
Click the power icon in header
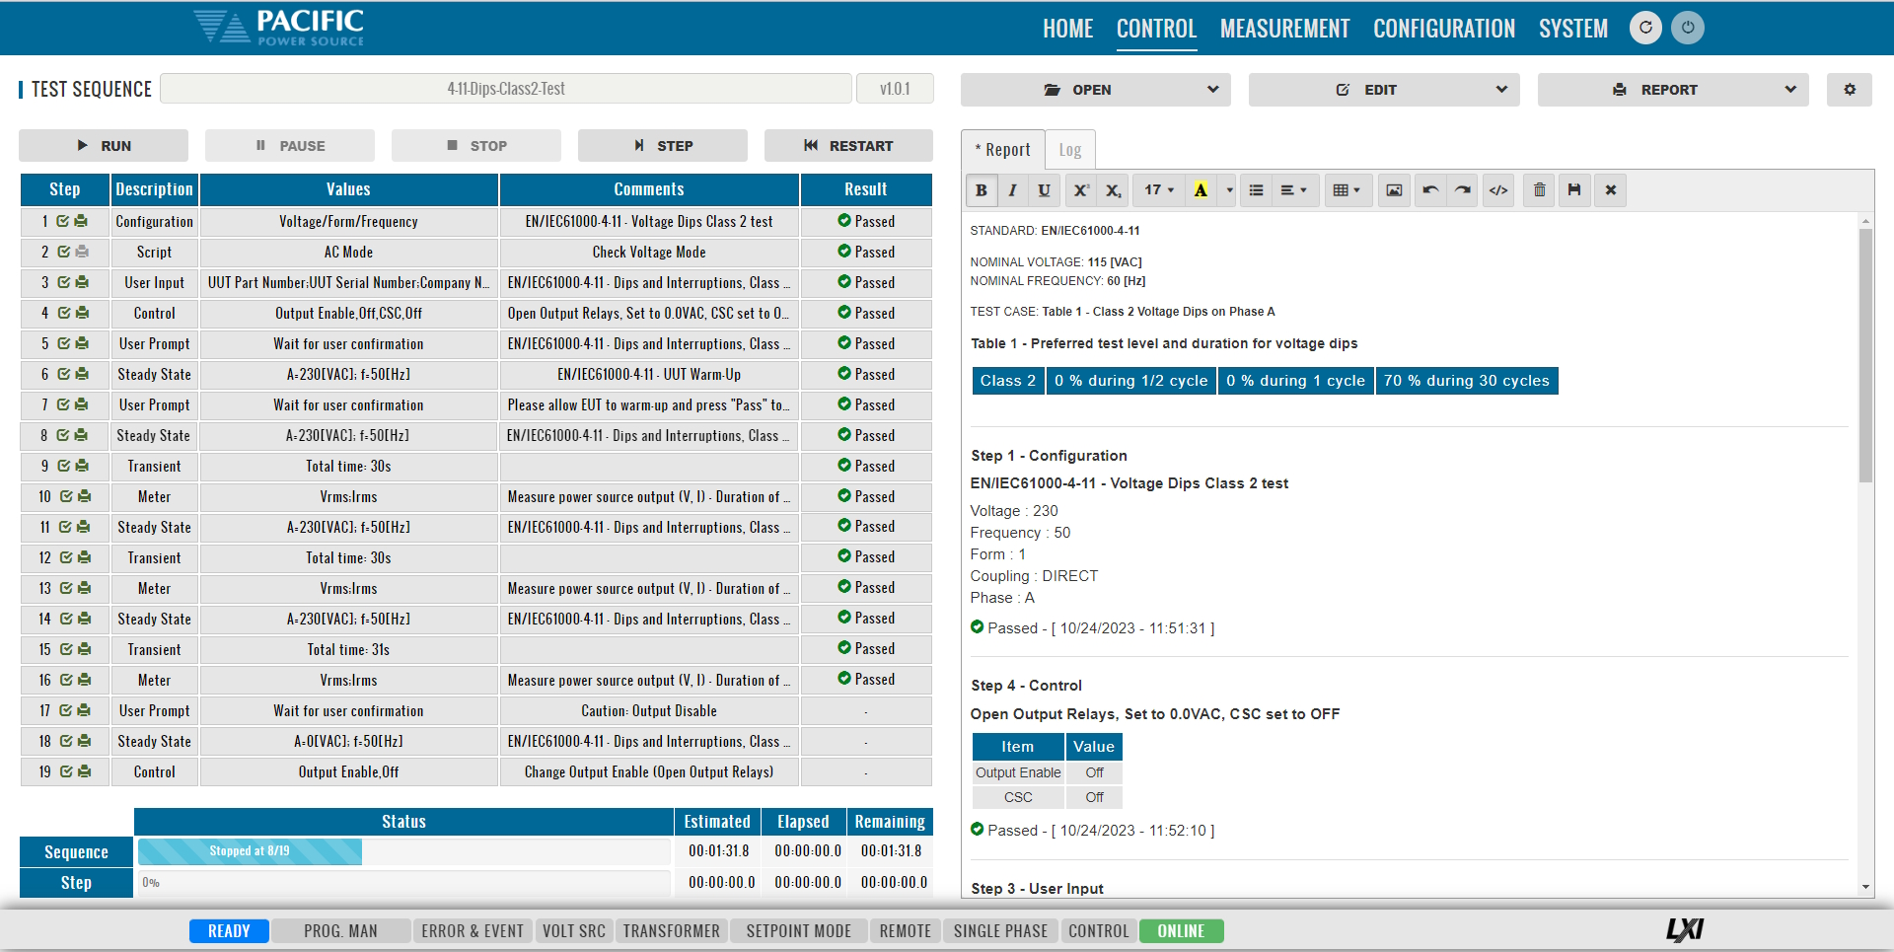pyautogui.click(x=1688, y=28)
